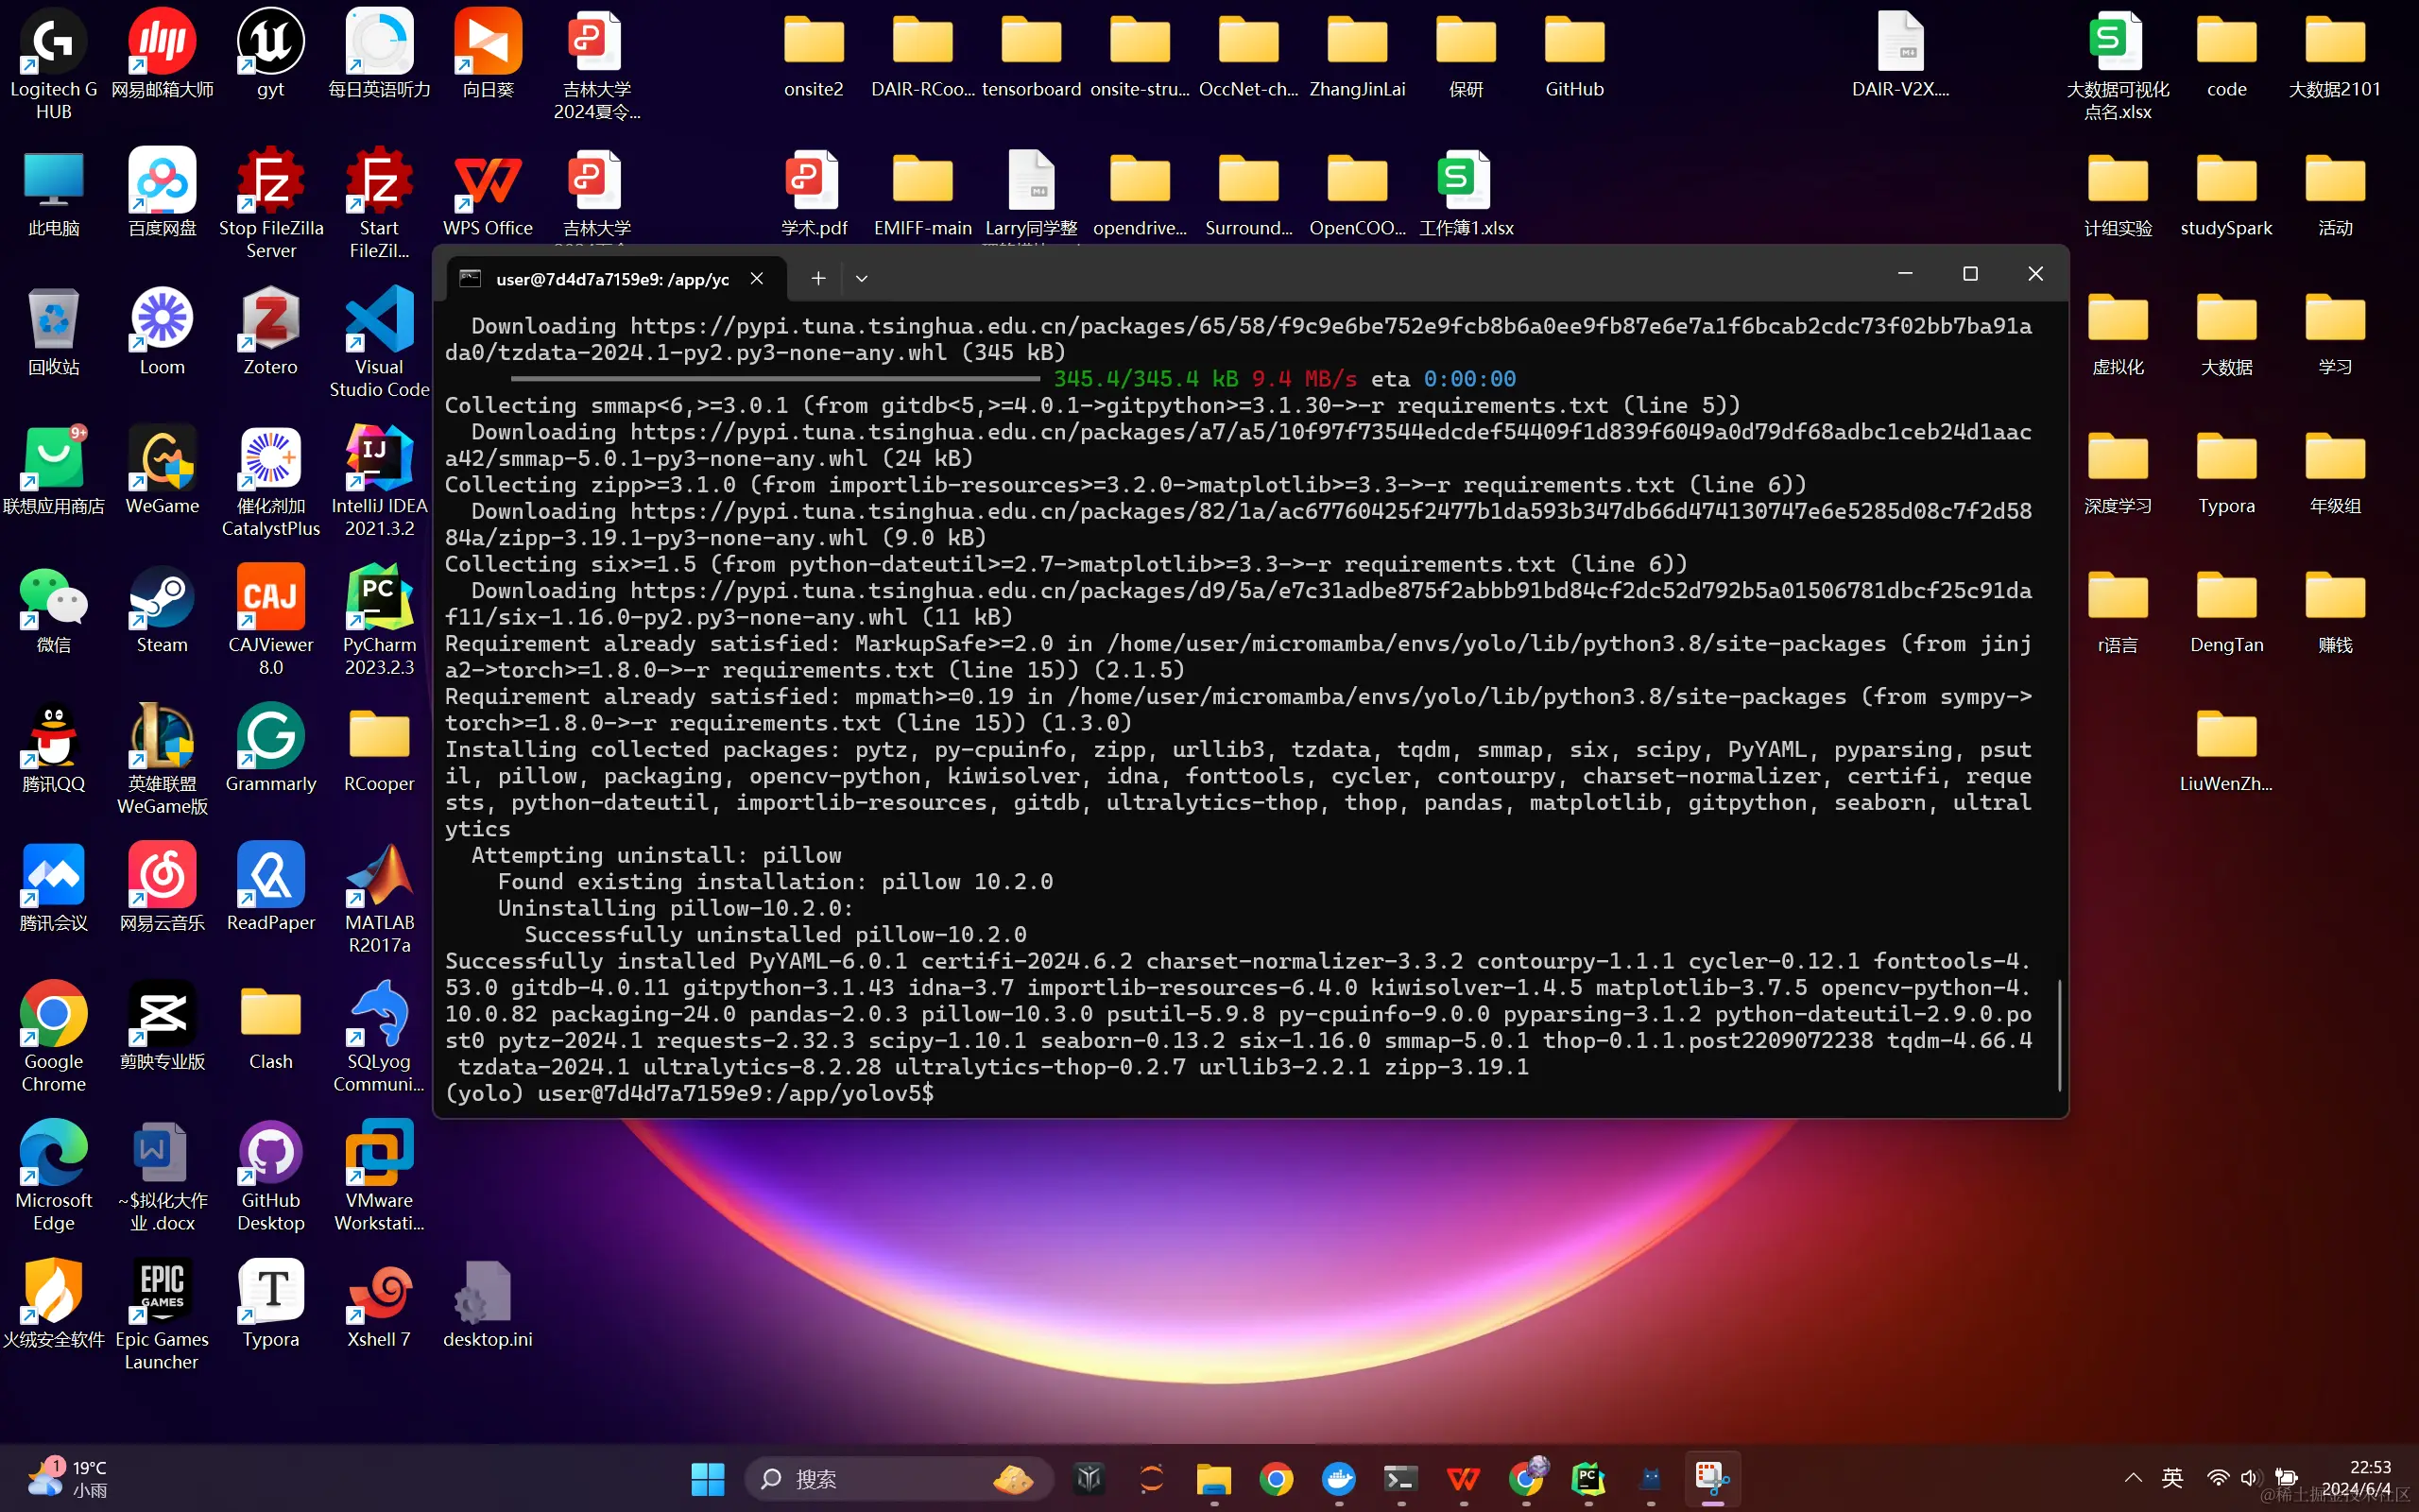Click the Wi-Fi network tray icon
Image resolution: width=2419 pixels, height=1512 pixels.
pos(2217,1478)
